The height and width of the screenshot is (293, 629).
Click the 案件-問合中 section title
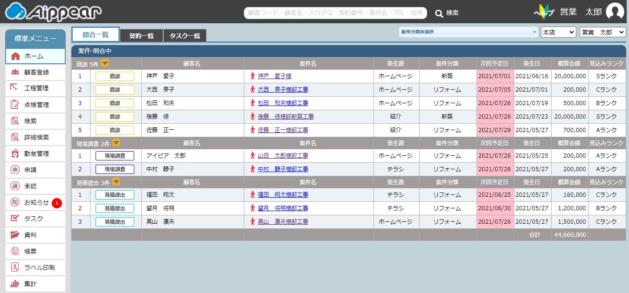click(95, 51)
